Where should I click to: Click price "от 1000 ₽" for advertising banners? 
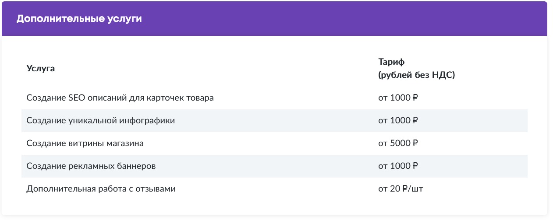pos(398,166)
